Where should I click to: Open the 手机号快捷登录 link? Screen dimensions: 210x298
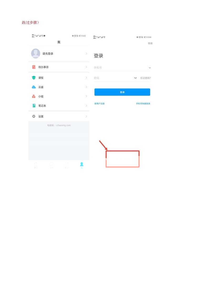[143, 104]
